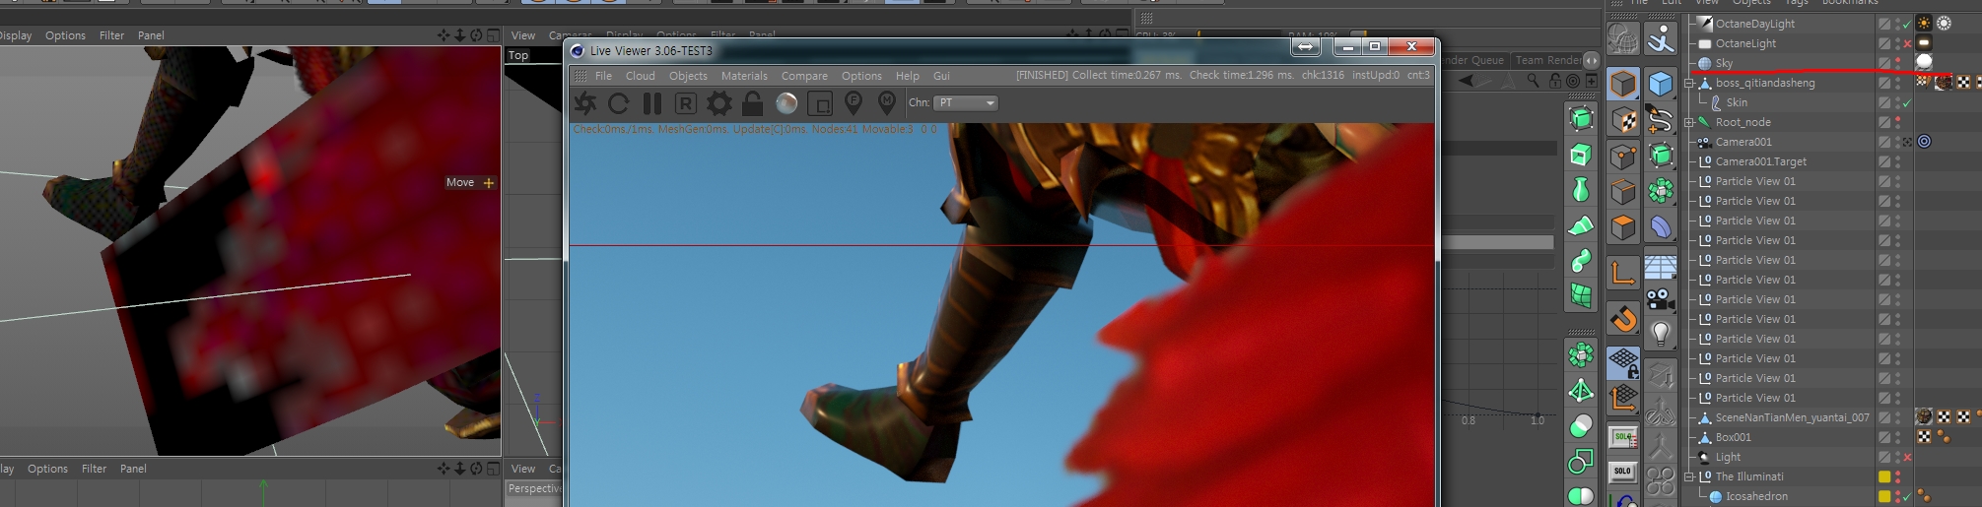Open Gui menu in Live Viewer

941,76
